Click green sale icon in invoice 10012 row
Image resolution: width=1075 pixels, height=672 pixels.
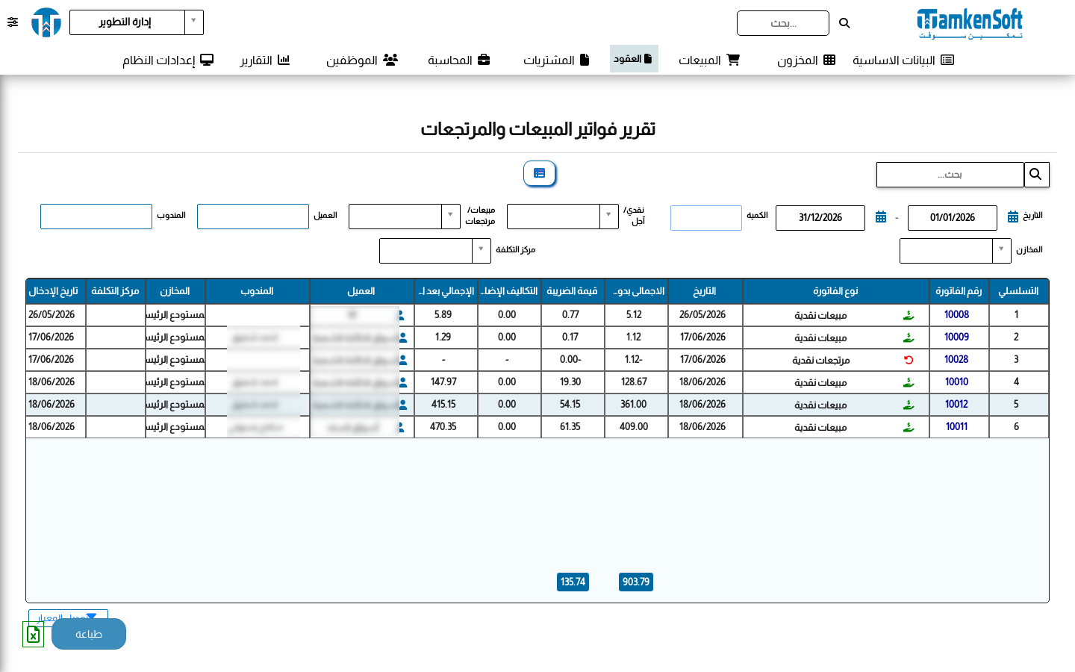pos(909,405)
